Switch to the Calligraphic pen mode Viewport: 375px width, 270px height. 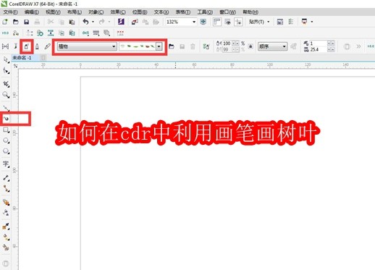(37, 46)
